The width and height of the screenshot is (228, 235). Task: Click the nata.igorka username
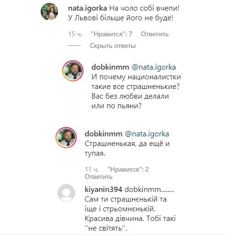88,8
